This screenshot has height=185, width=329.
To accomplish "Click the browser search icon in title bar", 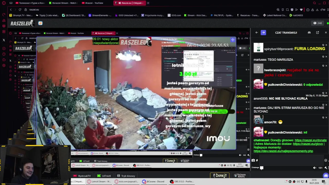I will point(314,3).
